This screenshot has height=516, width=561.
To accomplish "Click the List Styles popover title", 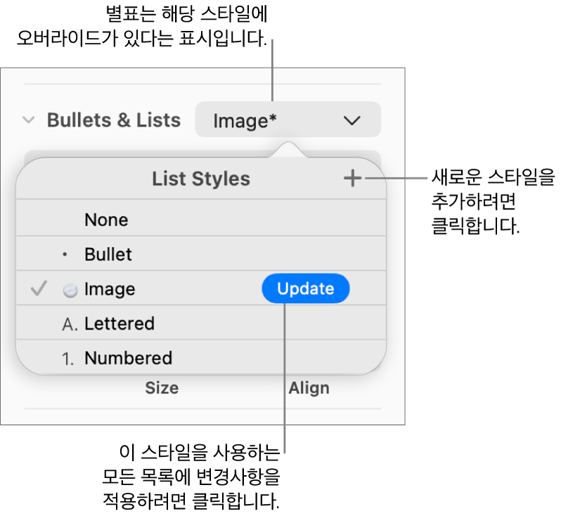I will 201,179.
